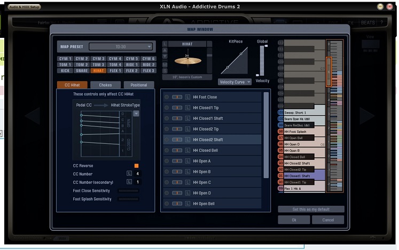Click the down arrow next to the hihat image

coord(165,56)
